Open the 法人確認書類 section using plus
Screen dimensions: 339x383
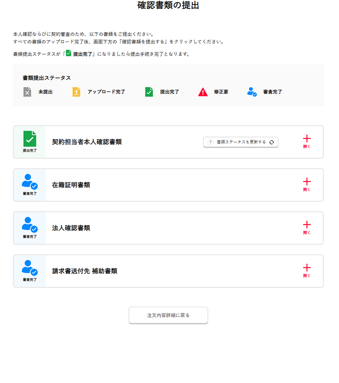[307, 225]
